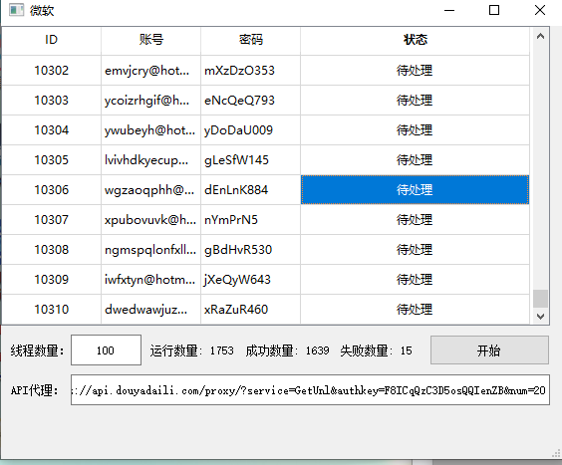This screenshot has height=465, width=562.
Task: Select ID cell 10306
Action: coord(51,190)
